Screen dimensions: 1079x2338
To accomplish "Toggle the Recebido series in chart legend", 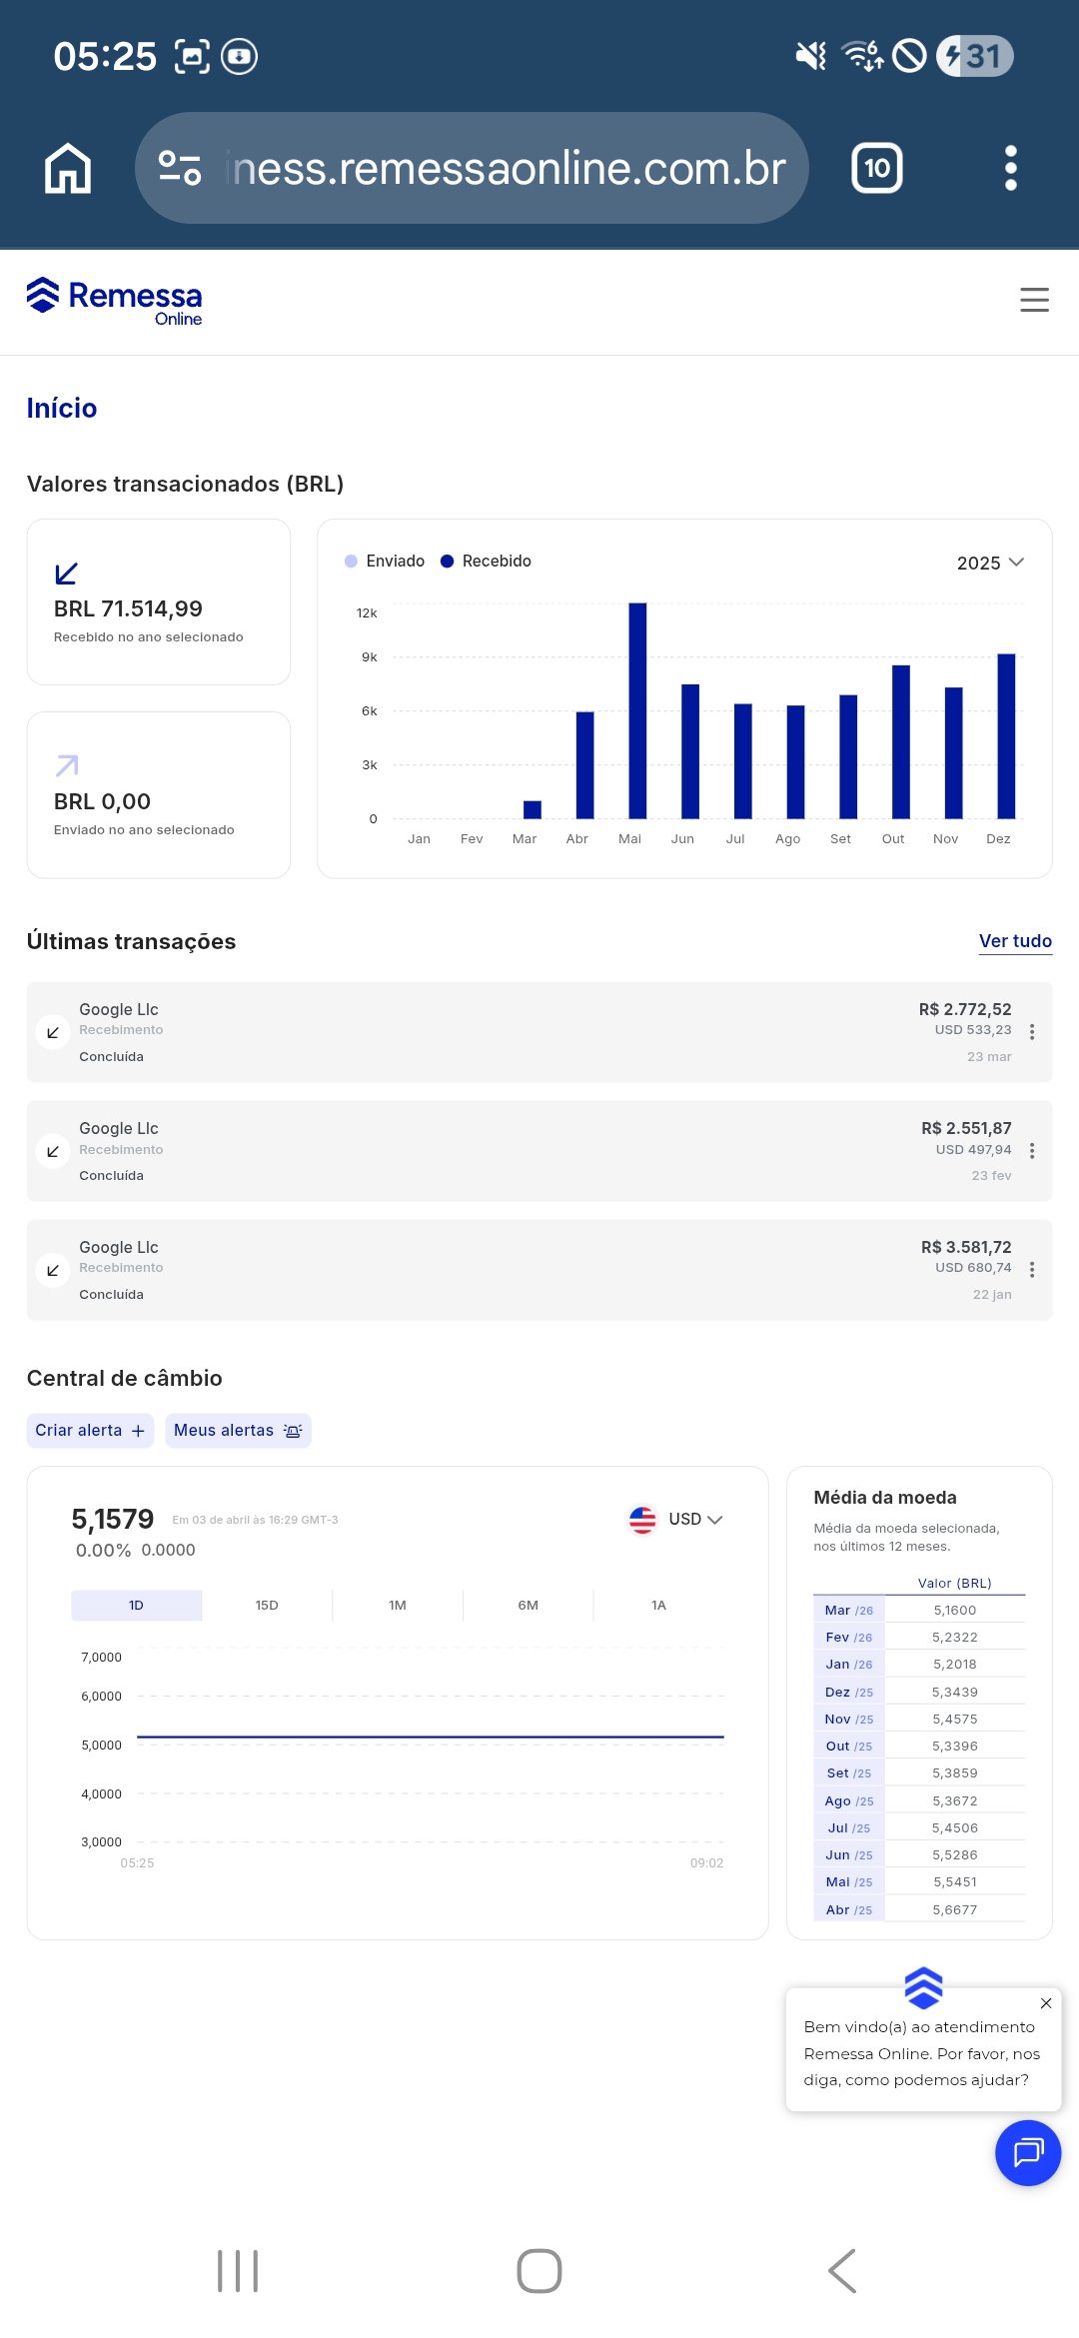I will tap(487, 562).
